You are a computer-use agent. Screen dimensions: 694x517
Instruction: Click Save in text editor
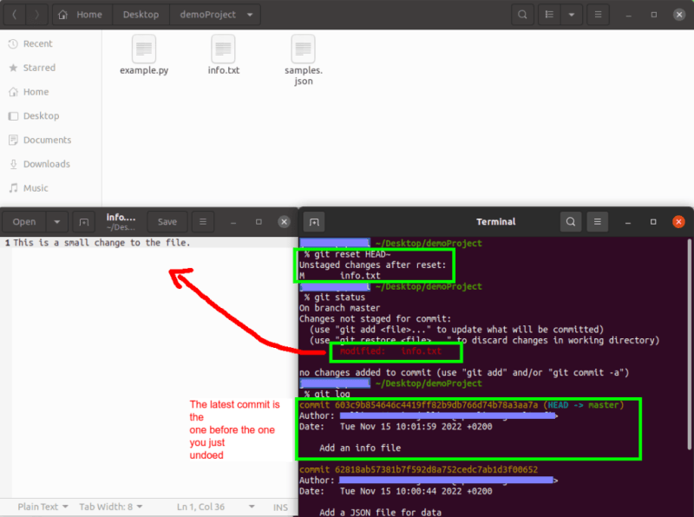click(167, 222)
